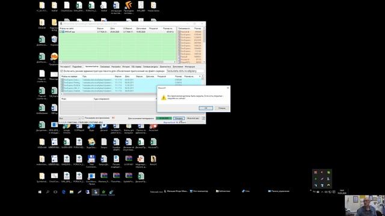
Task: Click the small square icon button after На этот раз
Action: coord(203,118)
